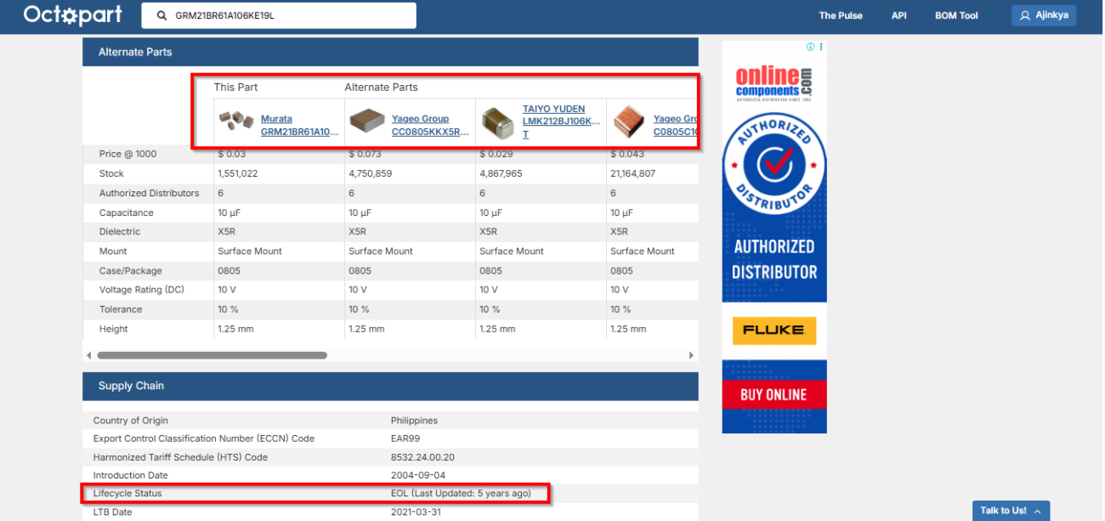Click the search field containing GRM21BR61A106KE19L
The height and width of the screenshot is (521, 1105).
coord(279,15)
